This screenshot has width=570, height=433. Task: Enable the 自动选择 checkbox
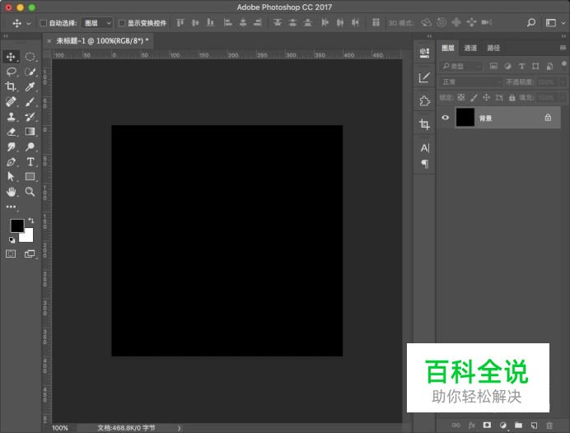click(44, 23)
